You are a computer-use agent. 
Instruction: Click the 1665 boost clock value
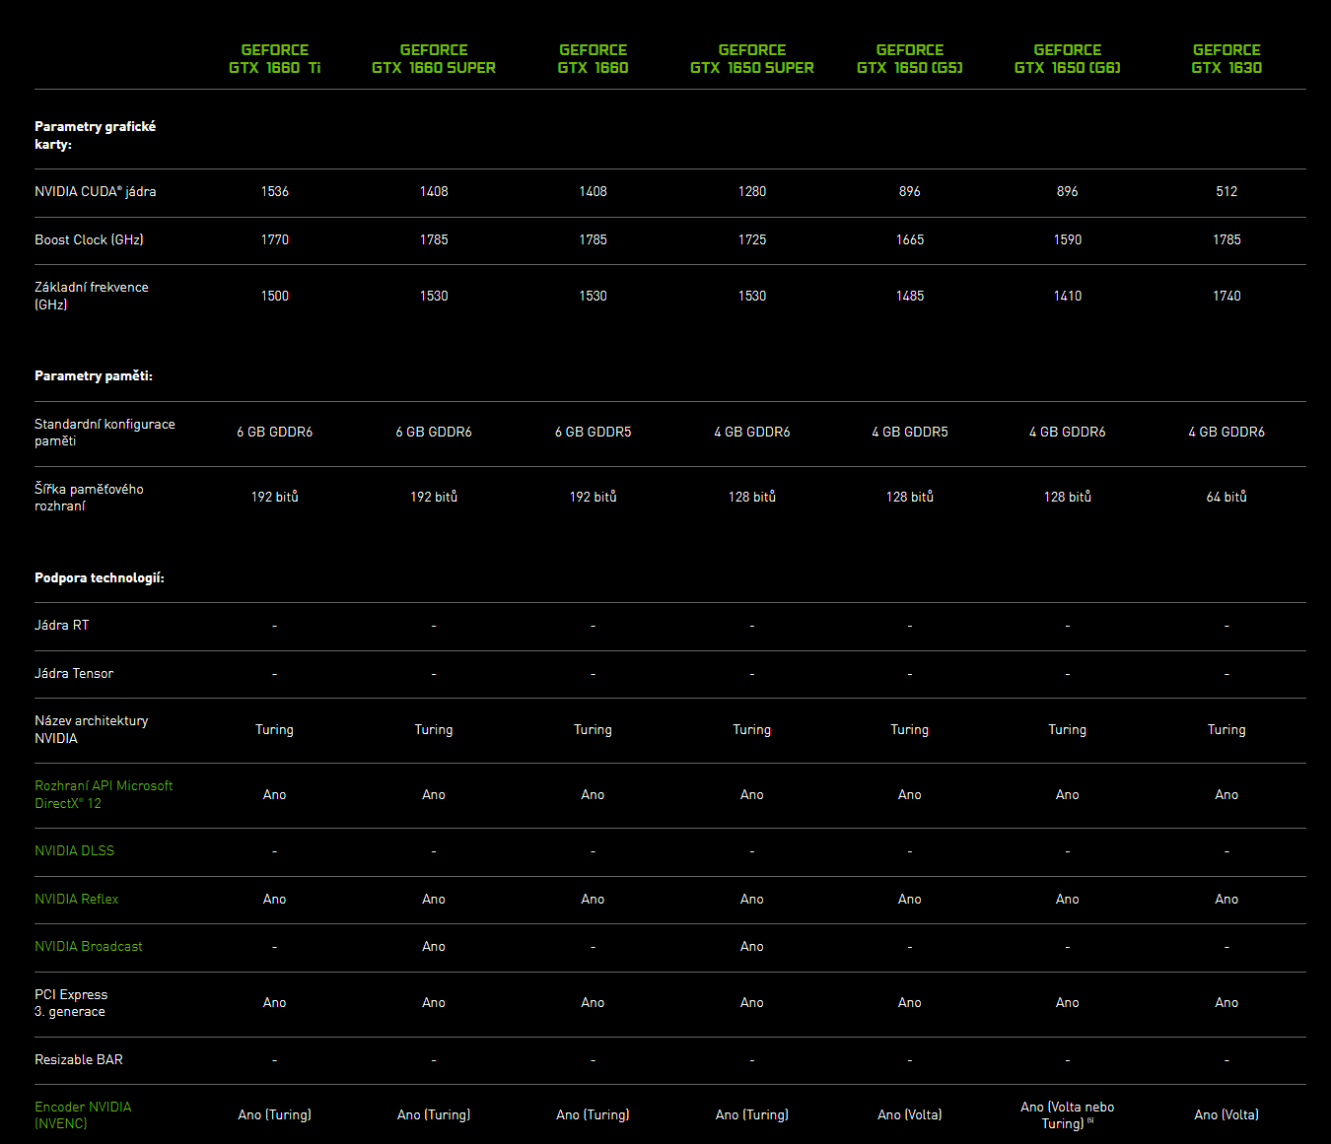[910, 239]
